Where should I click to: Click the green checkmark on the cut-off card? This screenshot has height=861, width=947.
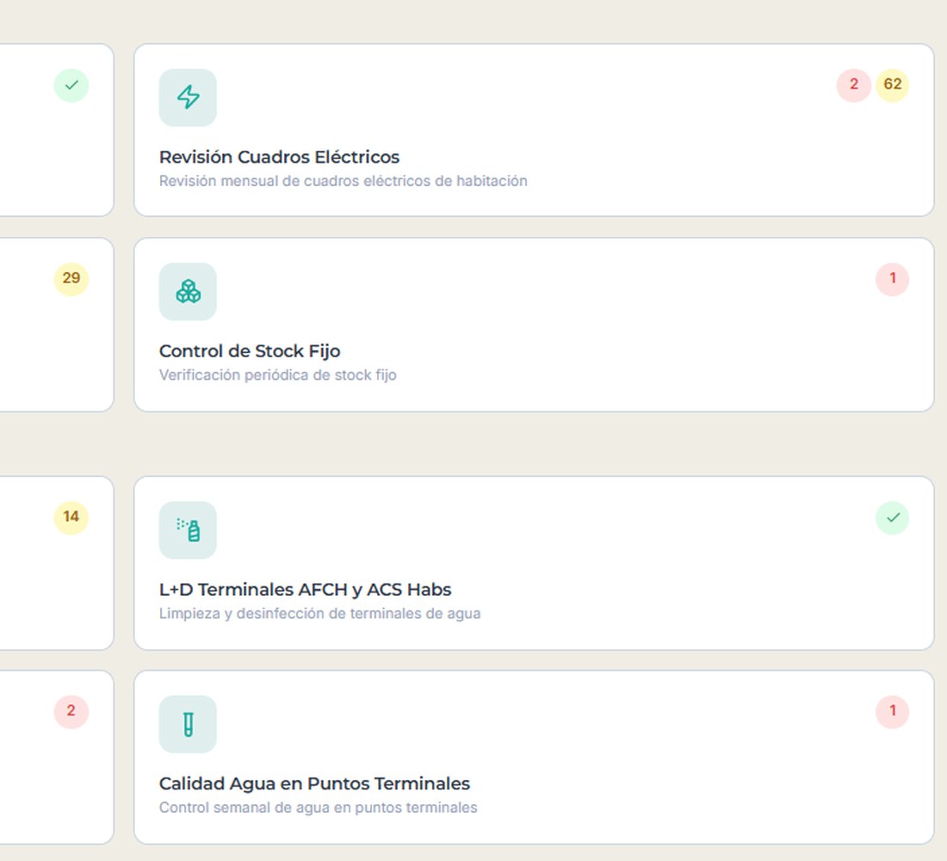coord(71,85)
